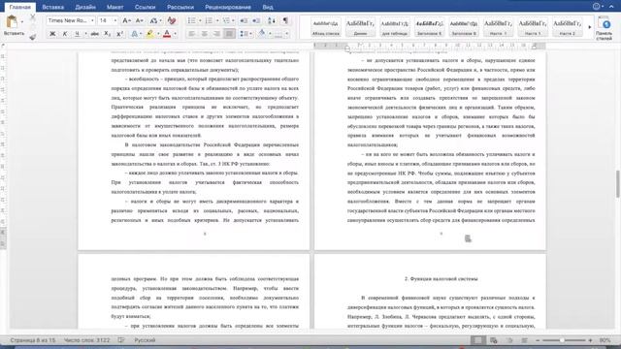Toggle align text right
Screen dimensions: 621x349
tap(216, 34)
